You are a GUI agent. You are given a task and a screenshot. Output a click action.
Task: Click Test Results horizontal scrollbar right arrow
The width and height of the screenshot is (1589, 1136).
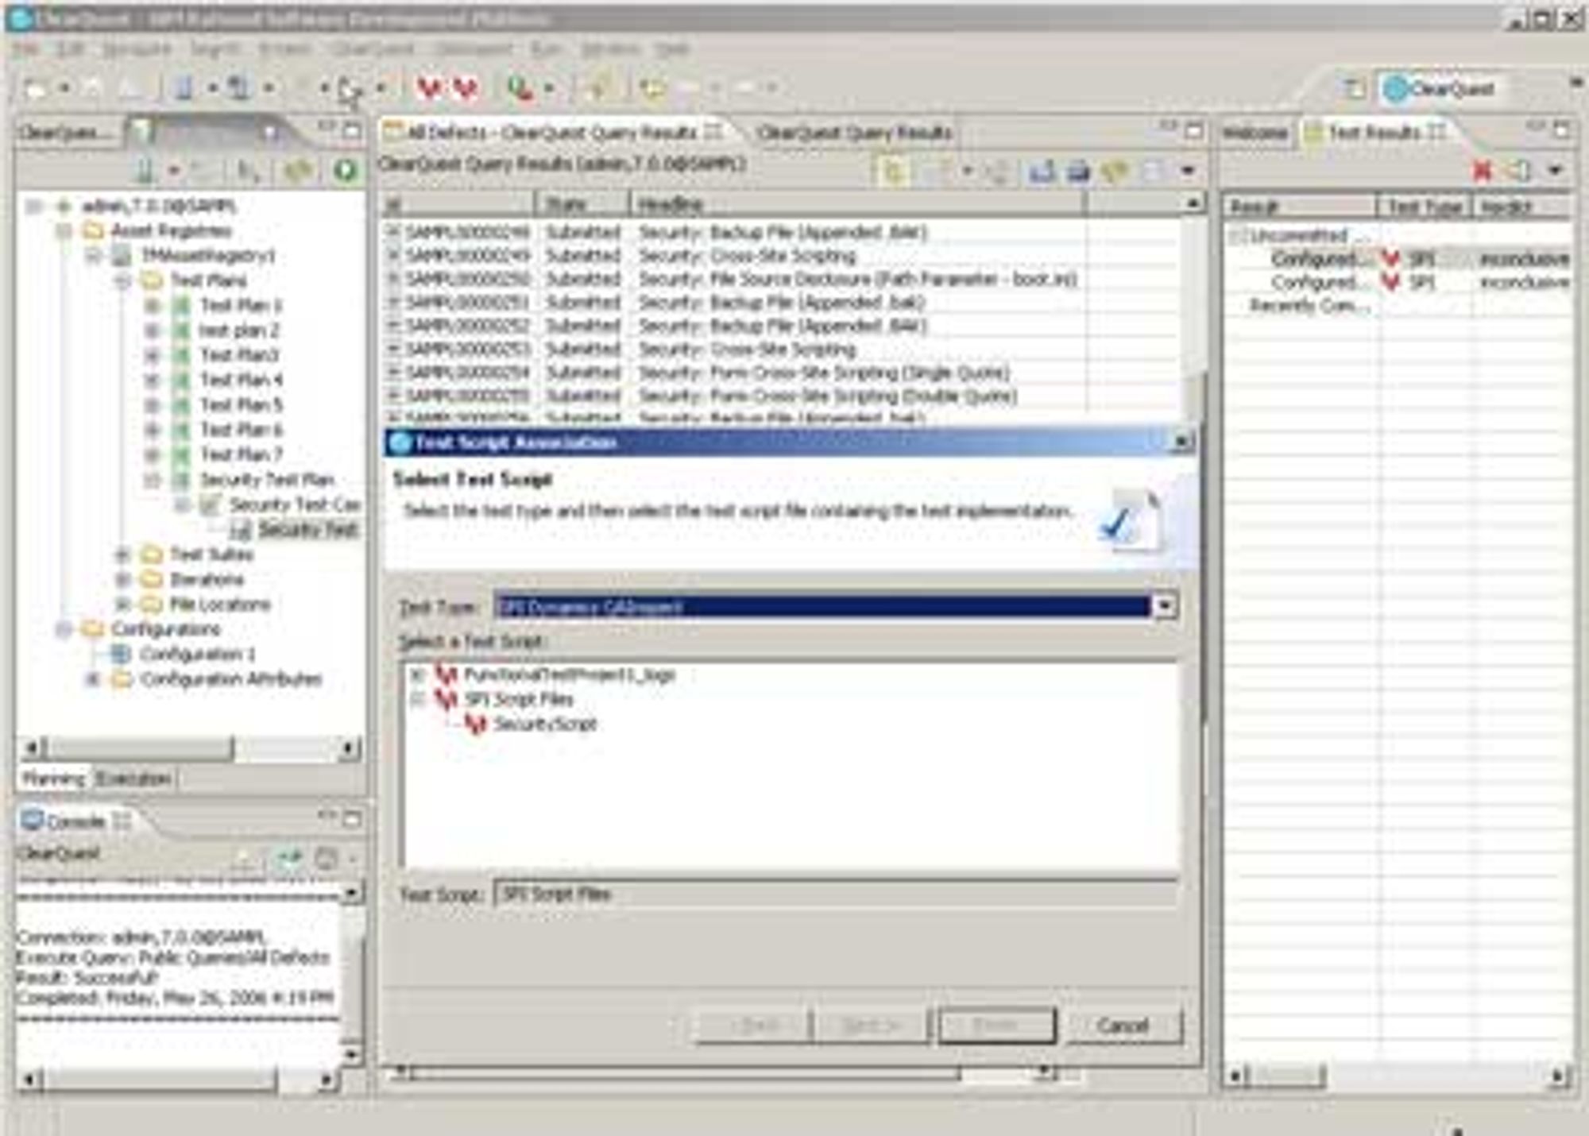[x=1558, y=1076]
